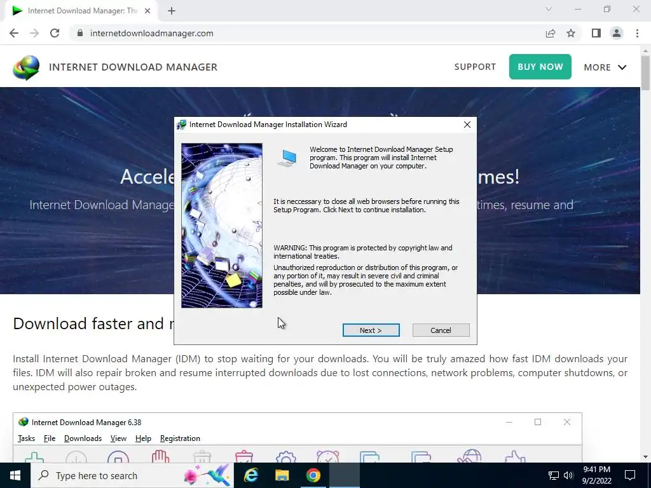
Task: Open the Chrome three-dot menu
Action: tap(637, 33)
